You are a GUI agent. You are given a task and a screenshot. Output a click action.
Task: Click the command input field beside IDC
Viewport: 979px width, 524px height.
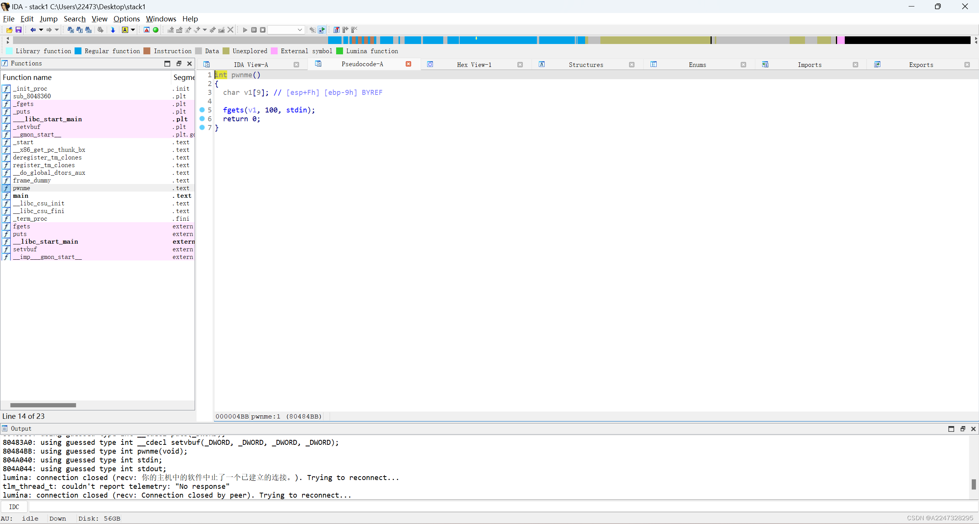pos(503,507)
